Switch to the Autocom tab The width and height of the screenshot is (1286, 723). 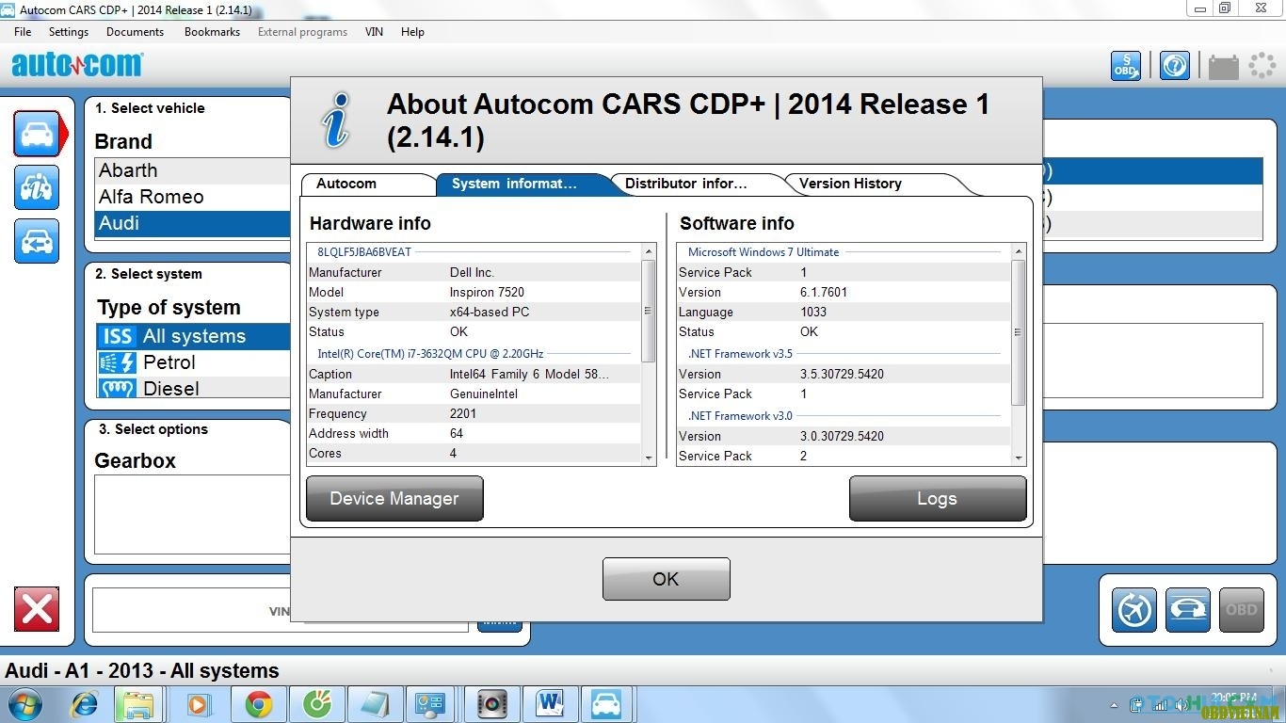pyautogui.click(x=367, y=184)
